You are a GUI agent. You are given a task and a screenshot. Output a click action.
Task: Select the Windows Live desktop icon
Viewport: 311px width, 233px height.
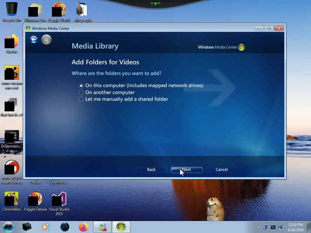(35, 12)
